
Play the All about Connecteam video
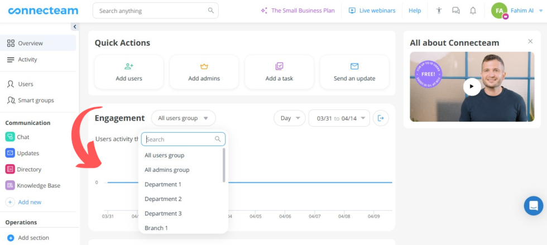tap(472, 87)
